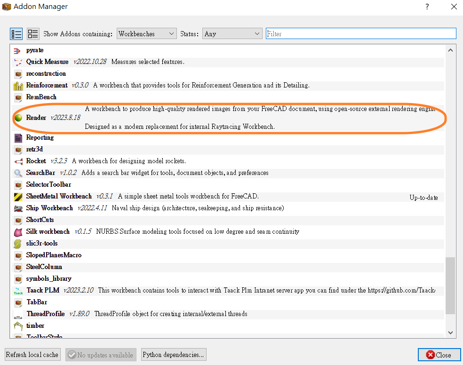This screenshot has height=365, width=463.
Task: Select the Rocket workbench name
Action: point(36,161)
